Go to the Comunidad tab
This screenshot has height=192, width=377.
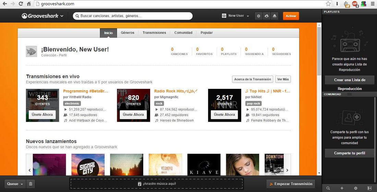(x=183, y=32)
